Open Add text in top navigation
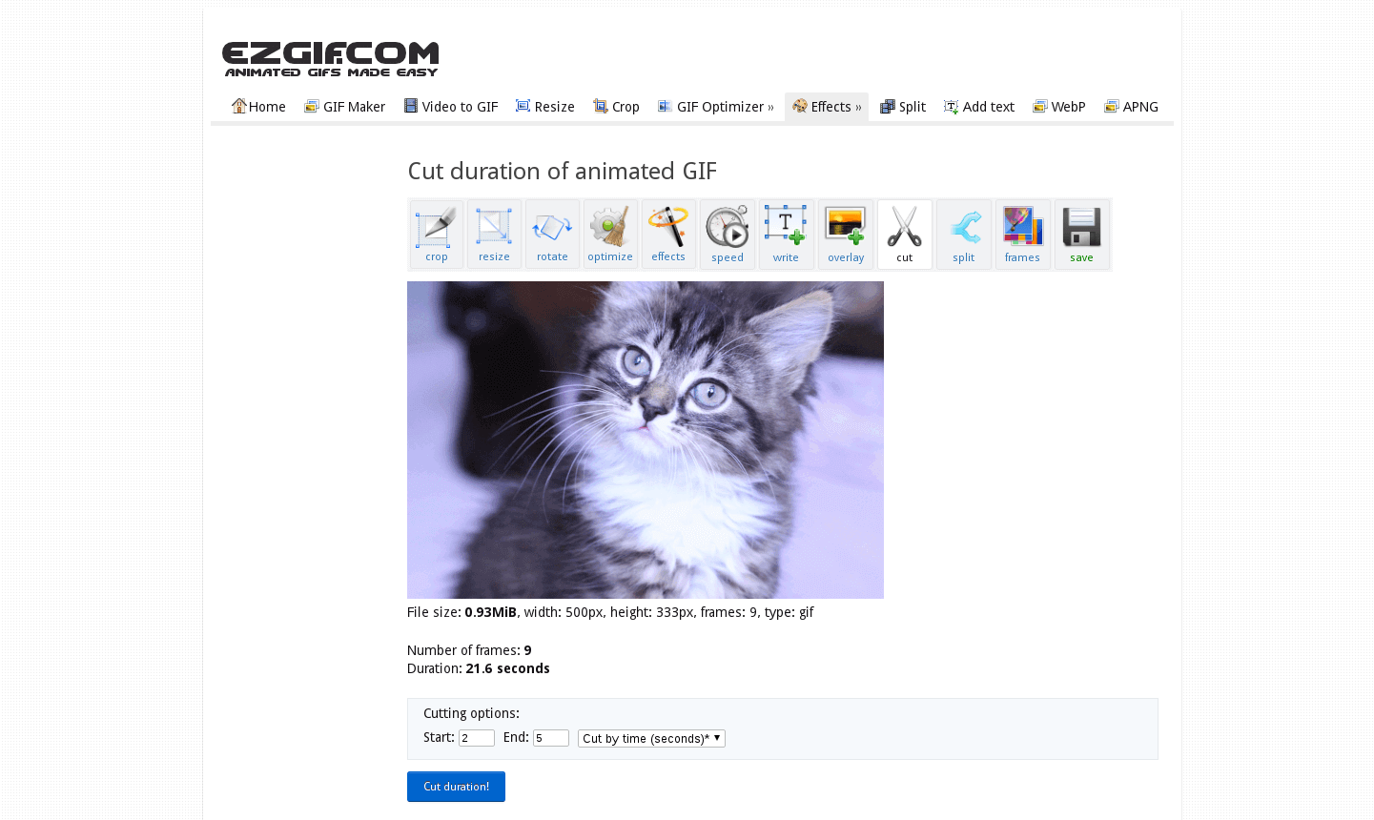 pyautogui.click(x=979, y=107)
